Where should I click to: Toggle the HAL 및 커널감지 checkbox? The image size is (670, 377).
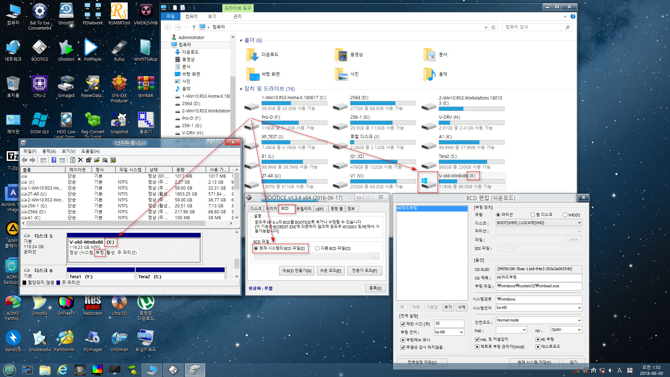point(477,339)
